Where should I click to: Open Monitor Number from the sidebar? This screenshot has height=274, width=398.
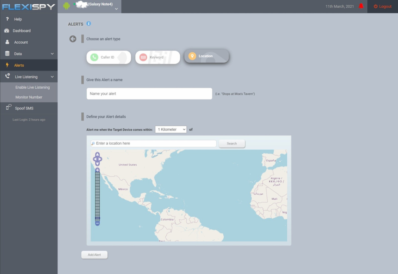(29, 97)
